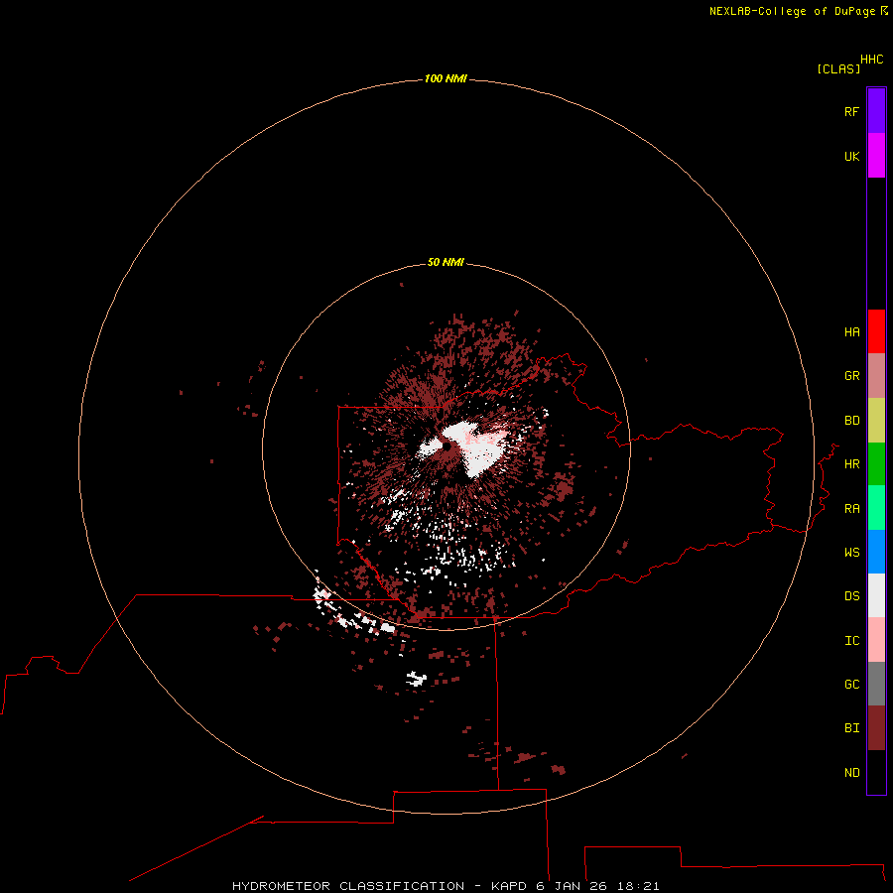Click the ND black legend swatch
Image resolution: width=893 pixels, height=893 pixels.
tap(876, 772)
